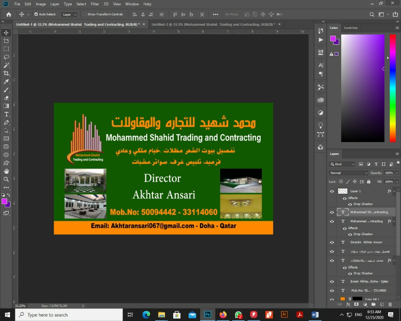Viewport: 401px width, 321px height.
Task: Click add layer style fx icon
Action: point(348,305)
